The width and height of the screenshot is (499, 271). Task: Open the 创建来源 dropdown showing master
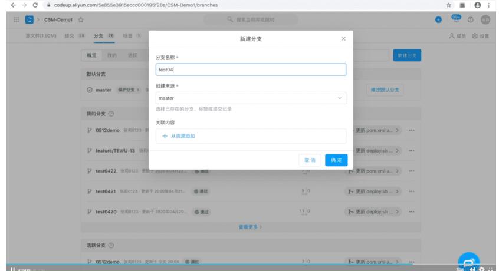[x=251, y=98]
